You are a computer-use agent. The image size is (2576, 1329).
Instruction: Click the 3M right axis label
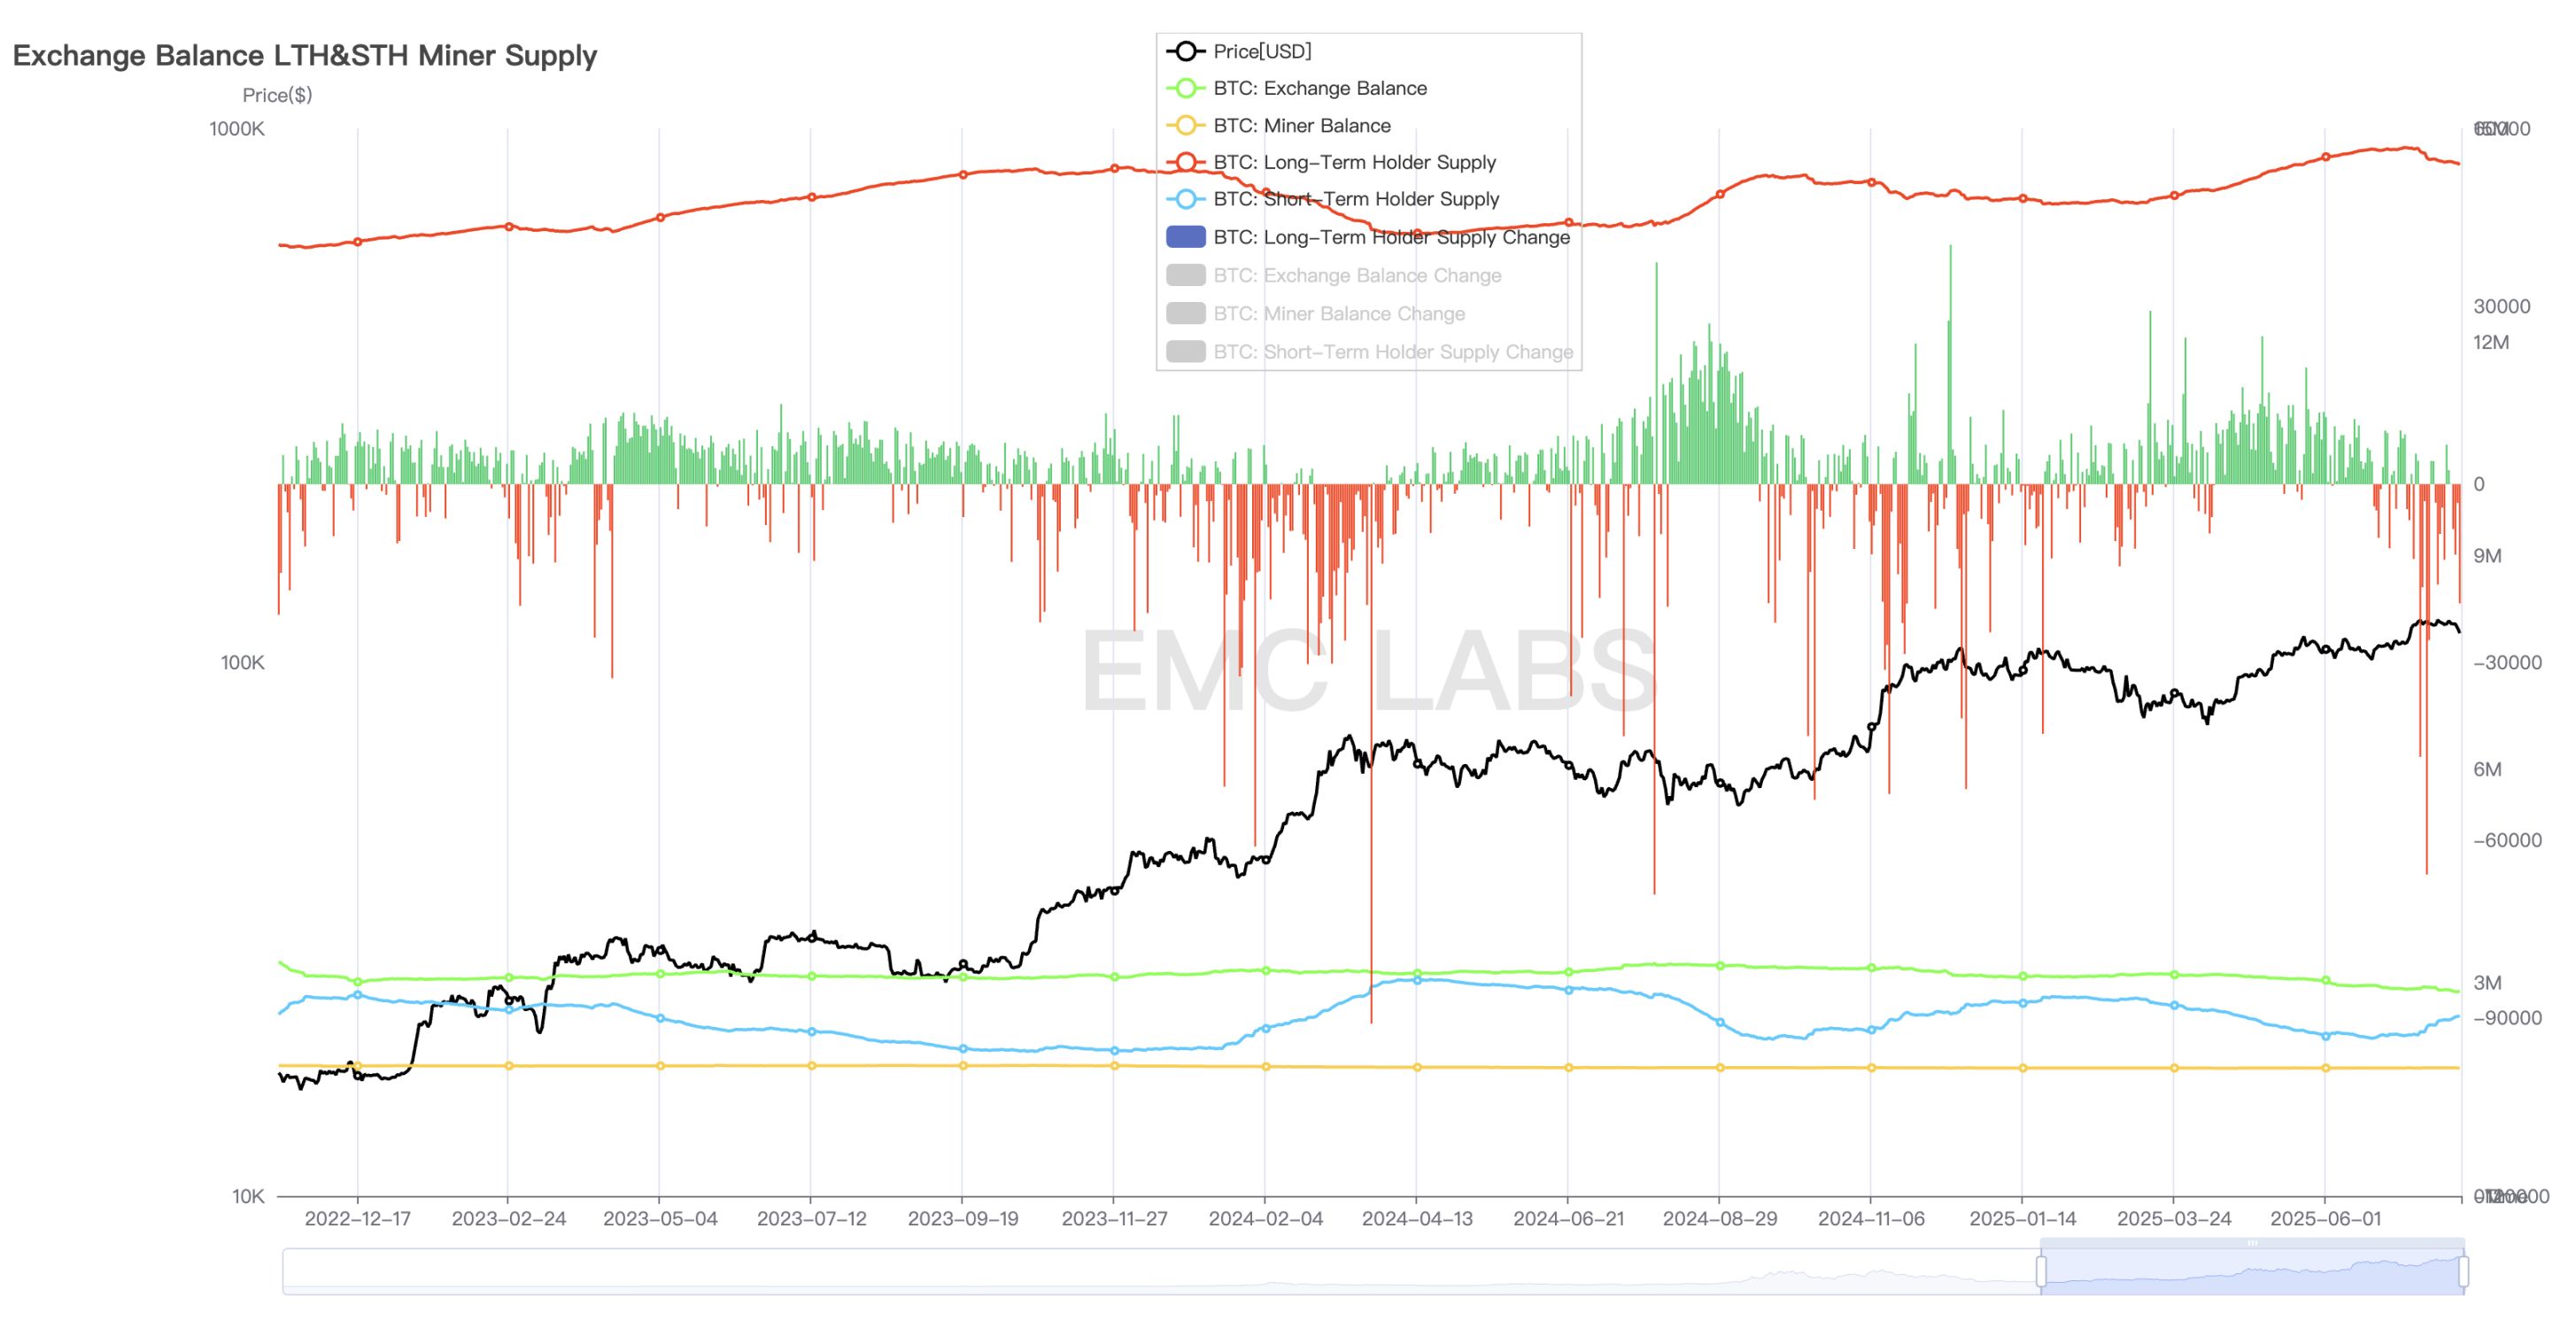click(x=2487, y=983)
